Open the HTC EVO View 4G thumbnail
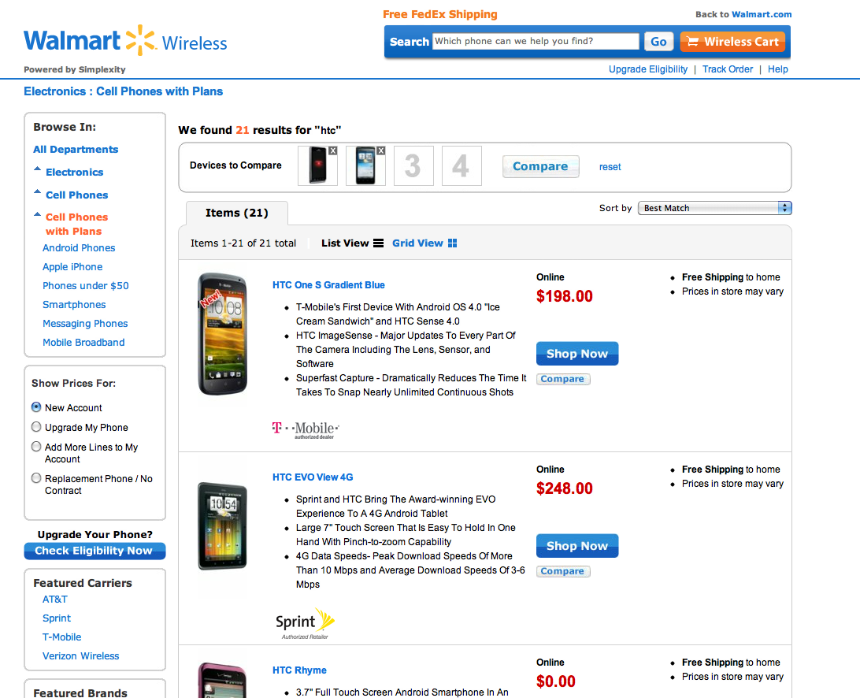This screenshot has width=860, height=698. [x=222, y=525]
